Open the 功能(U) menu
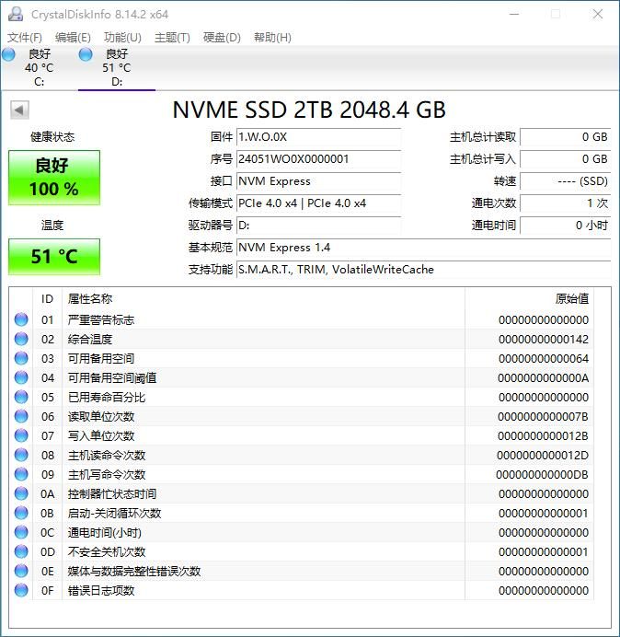 coord(122,38)
